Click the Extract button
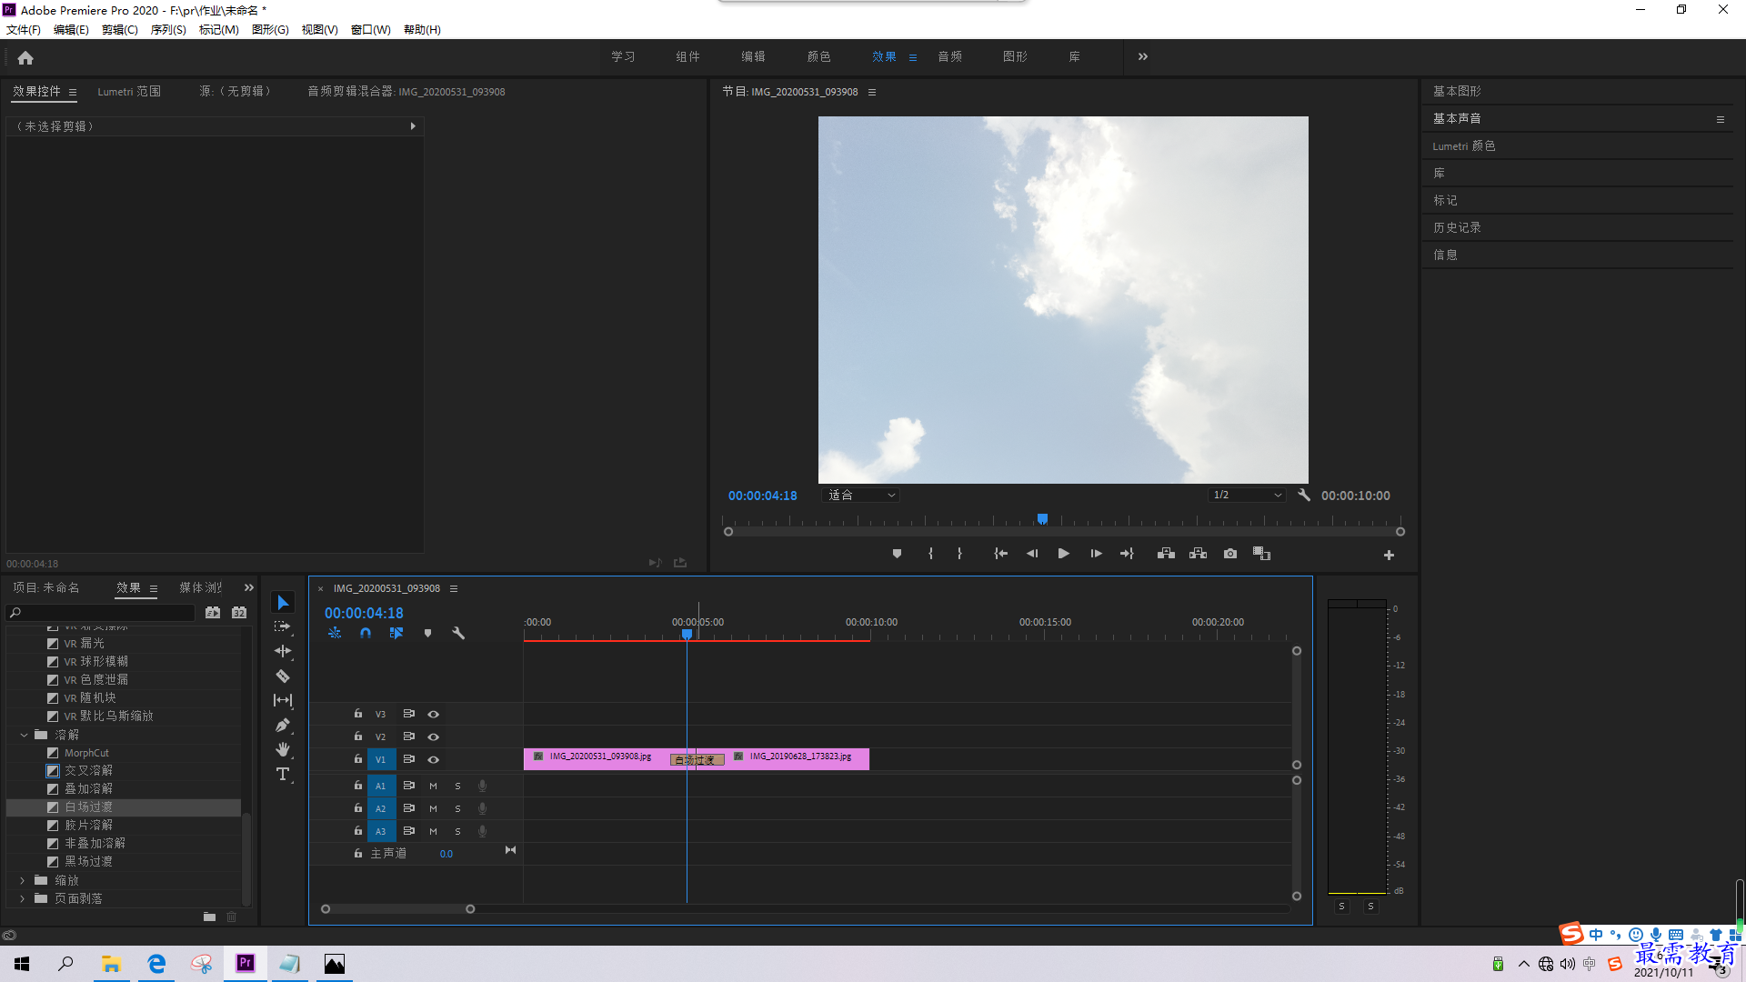Image resolution: width=1746 pixels, height=982 pixels. [x=1198, y=554]
